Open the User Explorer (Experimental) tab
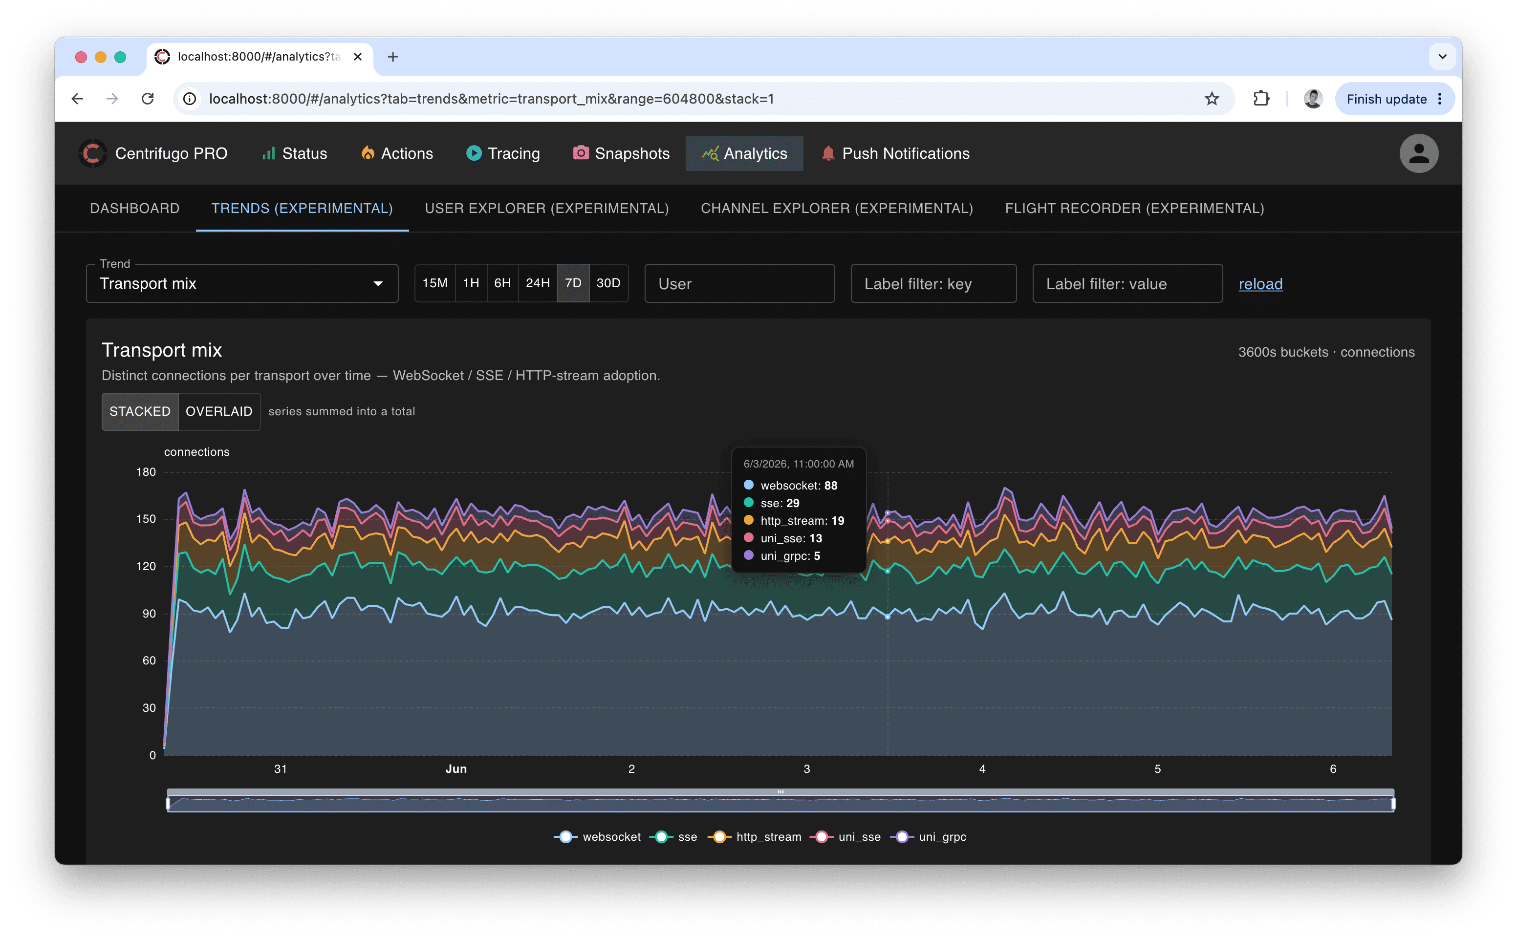 (x=546, y=208)
